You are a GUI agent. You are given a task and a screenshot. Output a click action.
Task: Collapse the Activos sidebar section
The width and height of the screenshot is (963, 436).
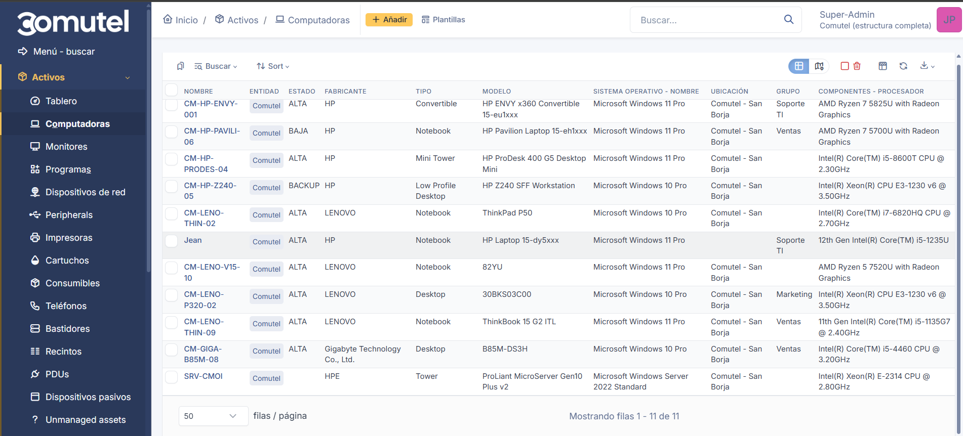73,77
